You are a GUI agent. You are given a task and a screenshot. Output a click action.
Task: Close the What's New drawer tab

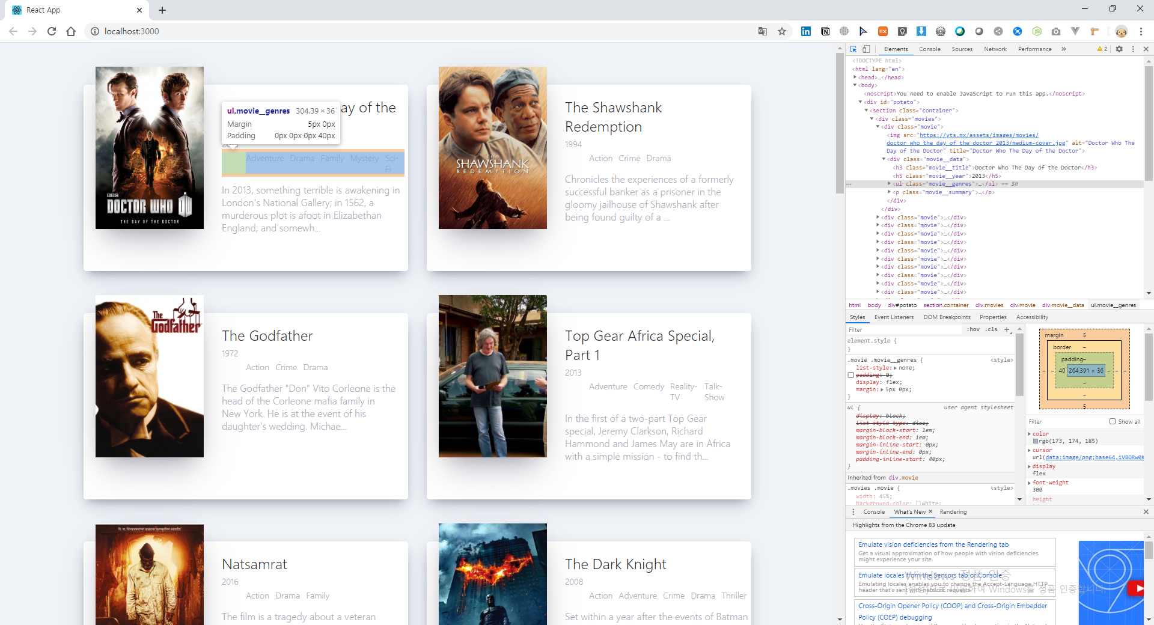930,511
